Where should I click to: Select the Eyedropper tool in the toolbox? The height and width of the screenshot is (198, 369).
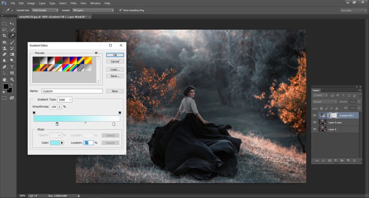coord(12,36)
